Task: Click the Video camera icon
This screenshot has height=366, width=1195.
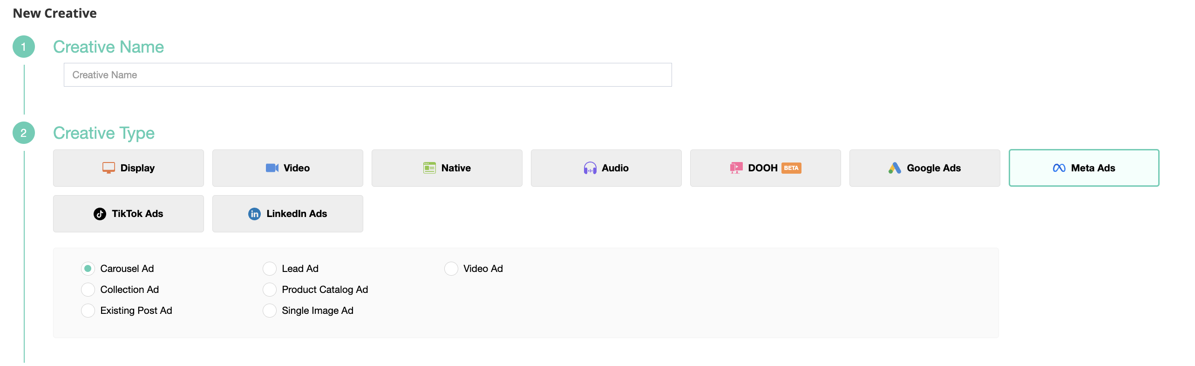Action: 272,168
